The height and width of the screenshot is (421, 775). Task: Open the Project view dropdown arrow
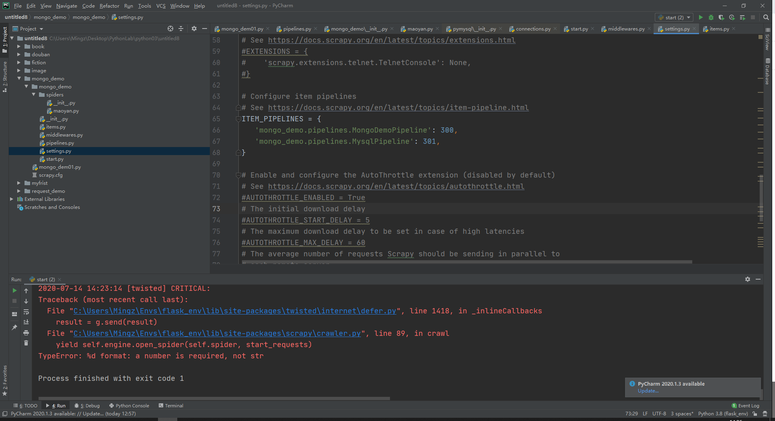tap(41, 29)
